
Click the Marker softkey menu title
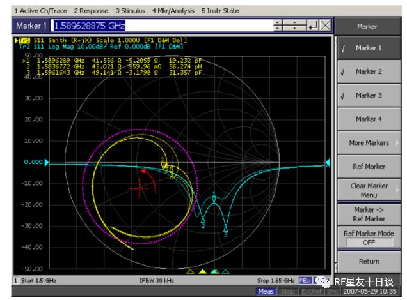(x=367, y=26)
